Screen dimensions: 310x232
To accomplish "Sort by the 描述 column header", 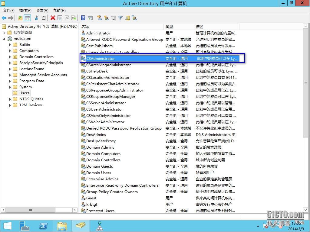I will (217, 27).
